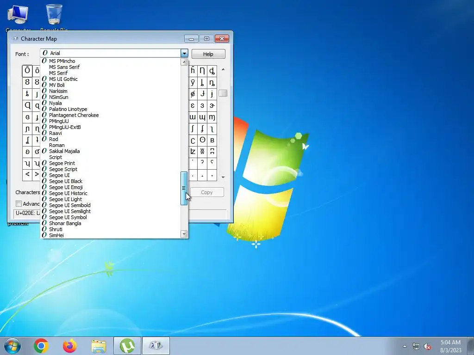Screen dimensions: 474x355
Task: Open the Windows Start menu orb
Action: [12, 346]
